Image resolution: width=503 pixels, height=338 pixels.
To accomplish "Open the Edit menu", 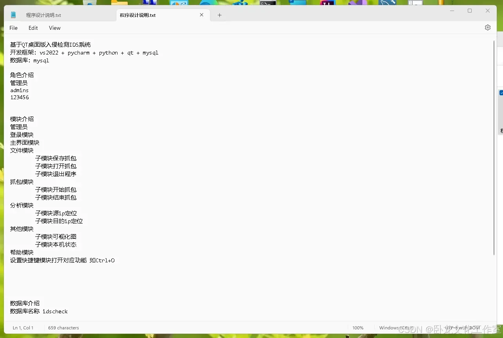I will pyautogui.click(x=33, y=28).
